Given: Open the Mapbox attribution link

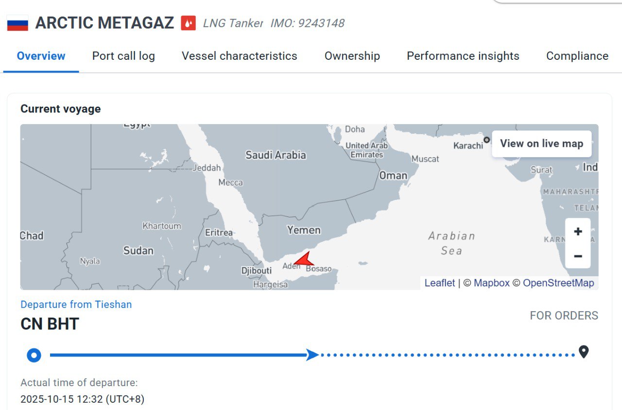Looking at the screenshot, I should point(492,283).
